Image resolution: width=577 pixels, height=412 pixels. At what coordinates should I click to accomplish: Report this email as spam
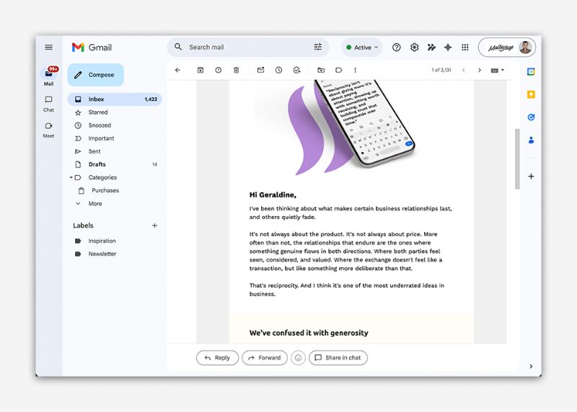click(x=219, y=70)
